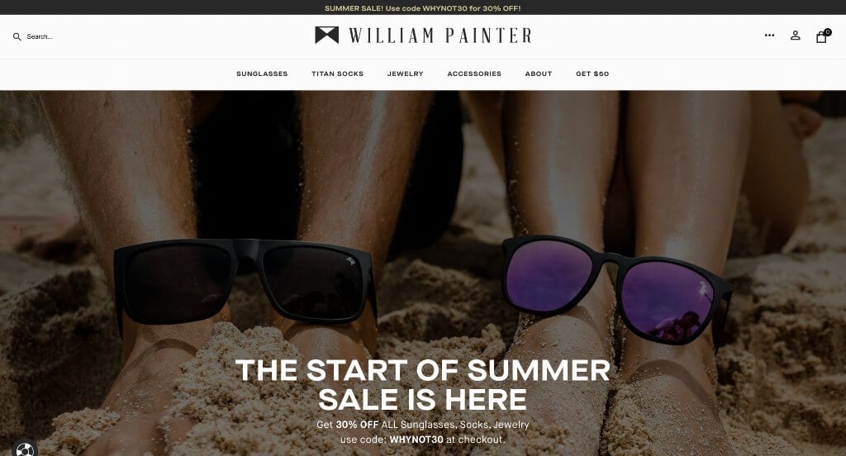Click the black square sunglasses in banner
This screenshot has width=846, height=456.
[245, 283]
